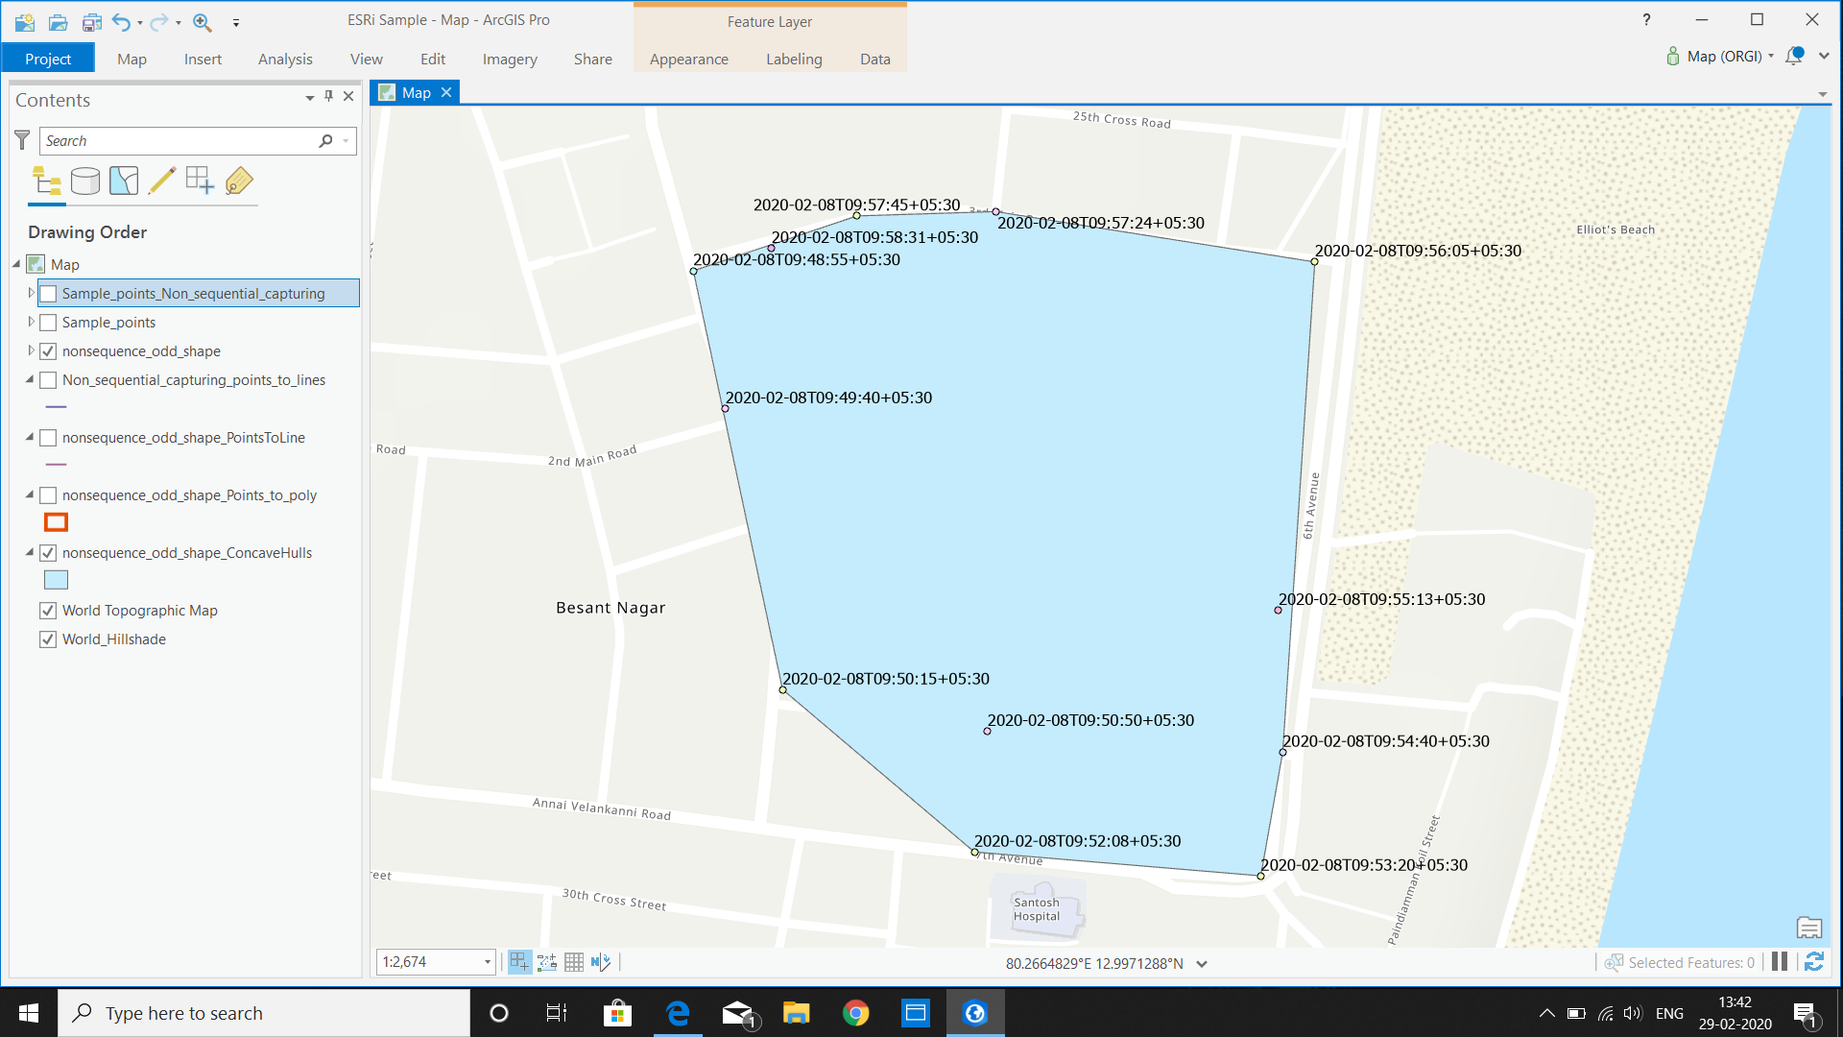
Task: Open the map scale dropdown 1:2,674
Action: click(487, 962)
